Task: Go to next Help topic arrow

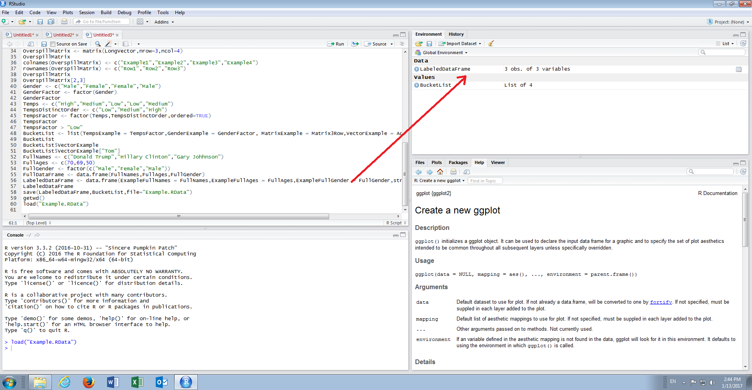Action: pos(430,172)
